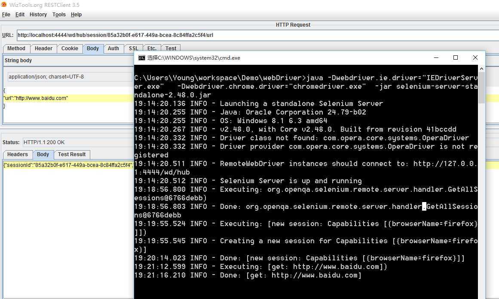Open the response Body tab
This screenshot has width=499, height=299.
click(x=43, y=154)
